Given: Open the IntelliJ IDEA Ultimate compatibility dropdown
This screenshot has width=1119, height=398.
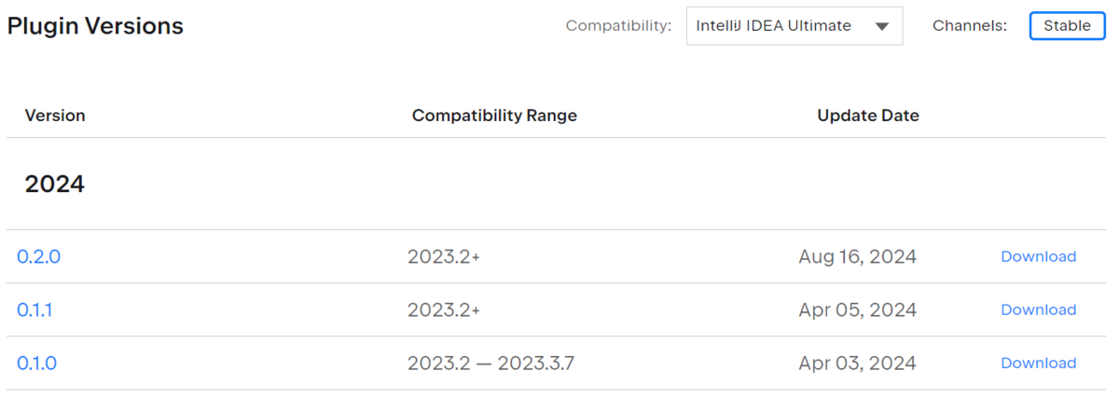Looking at the screenshot, I should click(794, 26).
